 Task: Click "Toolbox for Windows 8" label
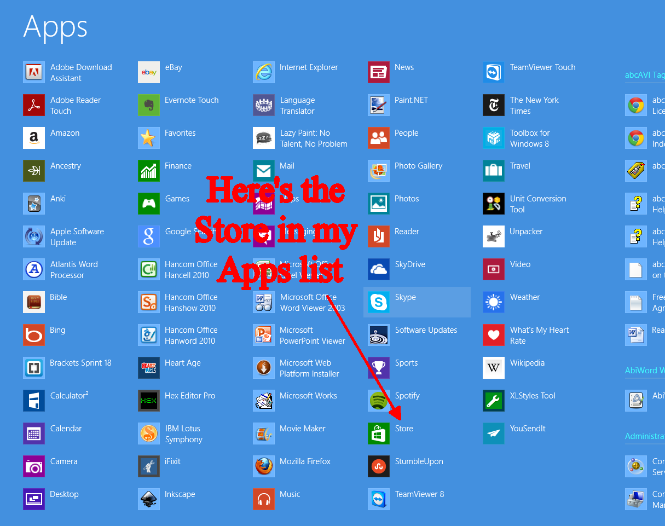point(530,138)
